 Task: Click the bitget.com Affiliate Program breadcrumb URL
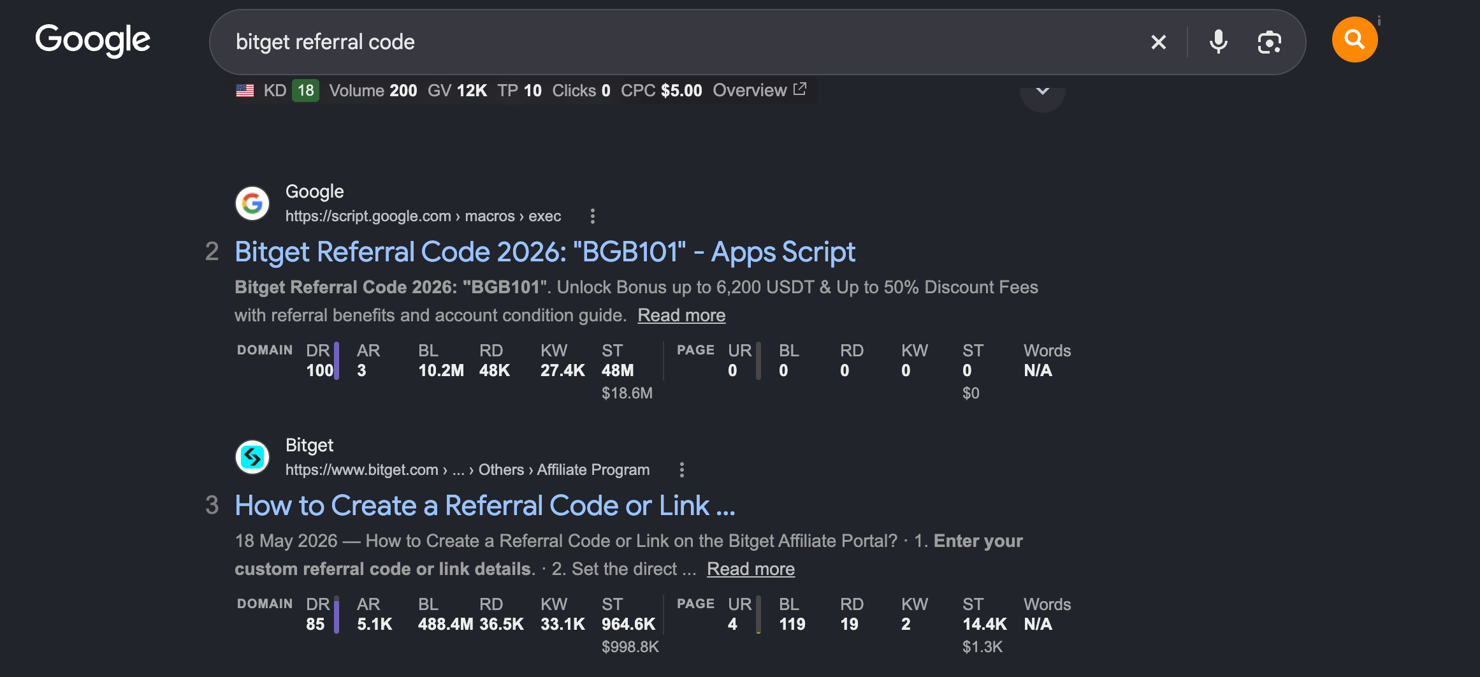467,470
